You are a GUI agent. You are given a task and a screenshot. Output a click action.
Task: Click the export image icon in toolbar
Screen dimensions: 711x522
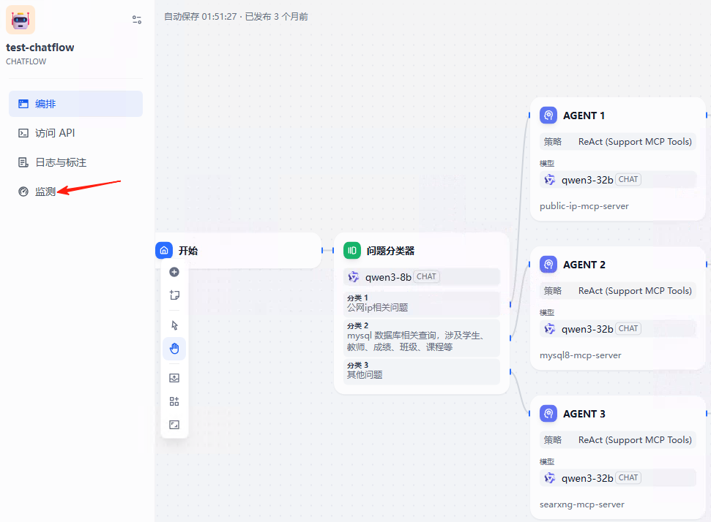(x=174, y=378)
